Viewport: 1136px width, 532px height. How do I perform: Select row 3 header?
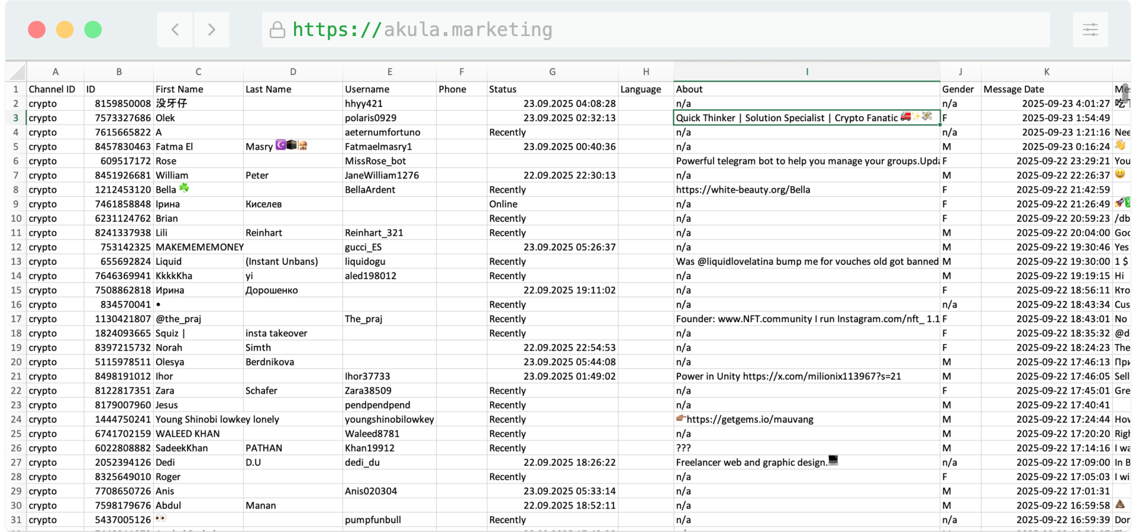click(x=16, y=118)
